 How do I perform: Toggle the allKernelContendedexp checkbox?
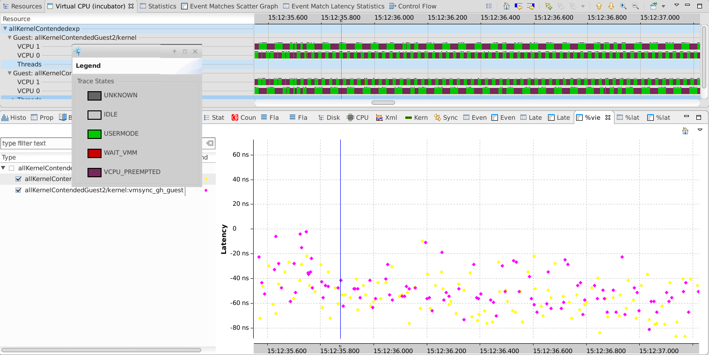coord(11,168)
